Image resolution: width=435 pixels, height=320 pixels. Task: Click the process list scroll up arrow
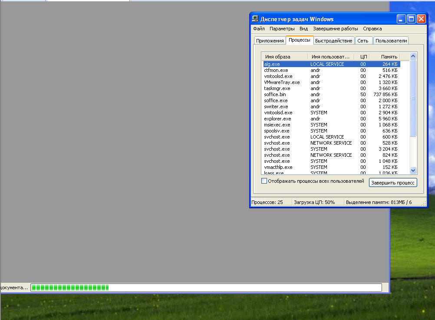413,56
